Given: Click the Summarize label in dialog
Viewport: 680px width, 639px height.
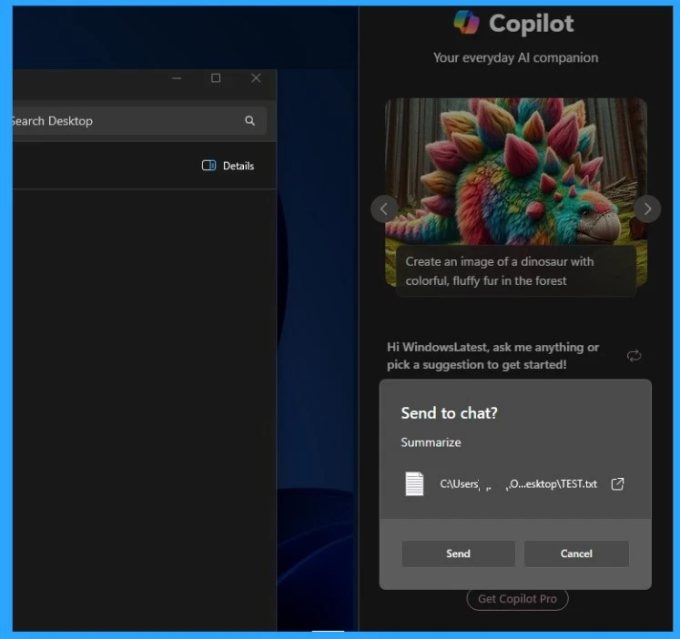Looking at the screenshot, I should pyautogui.click(x=431, y=442).
